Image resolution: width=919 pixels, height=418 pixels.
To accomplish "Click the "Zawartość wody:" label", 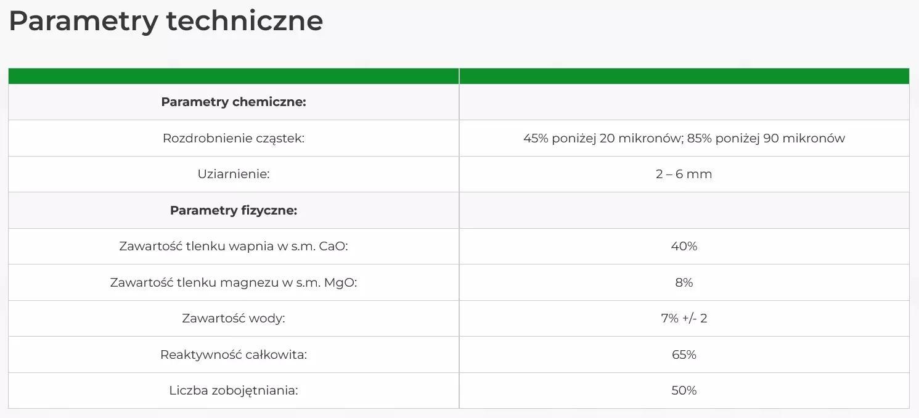I will [234, 319].
